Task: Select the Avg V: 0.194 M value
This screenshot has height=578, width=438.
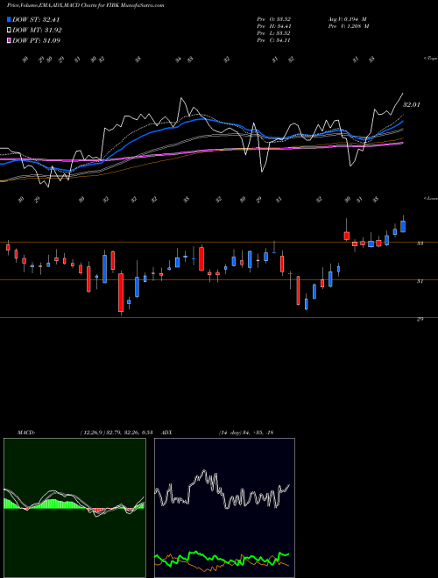Action: (347, 19)
